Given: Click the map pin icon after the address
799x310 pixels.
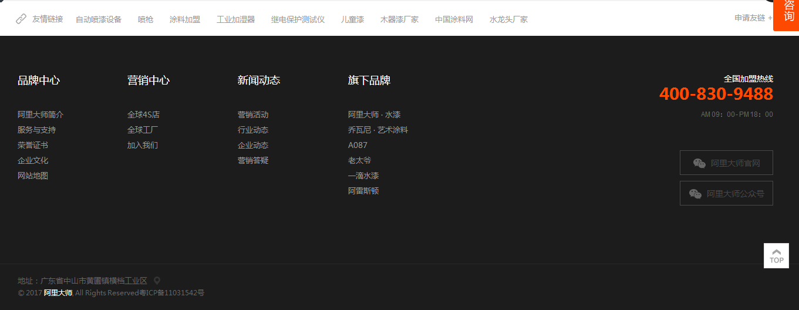Looking at the screenshot, I should coord(157,281).
